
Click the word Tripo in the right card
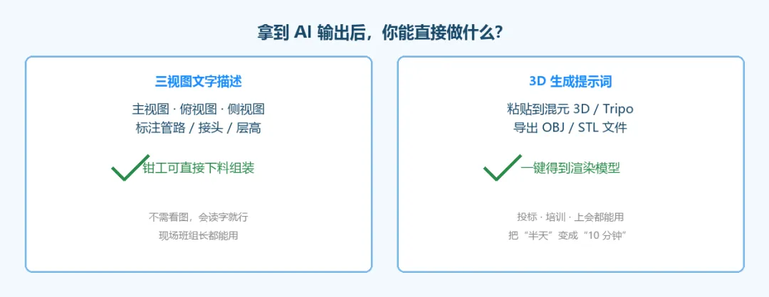tap(619, 109)
